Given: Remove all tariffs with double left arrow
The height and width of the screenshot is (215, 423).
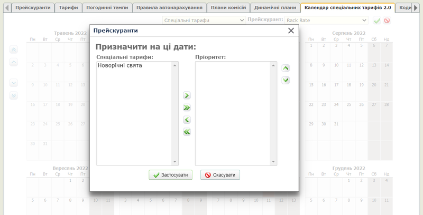Looking at the screenshot, I should 187,132.
